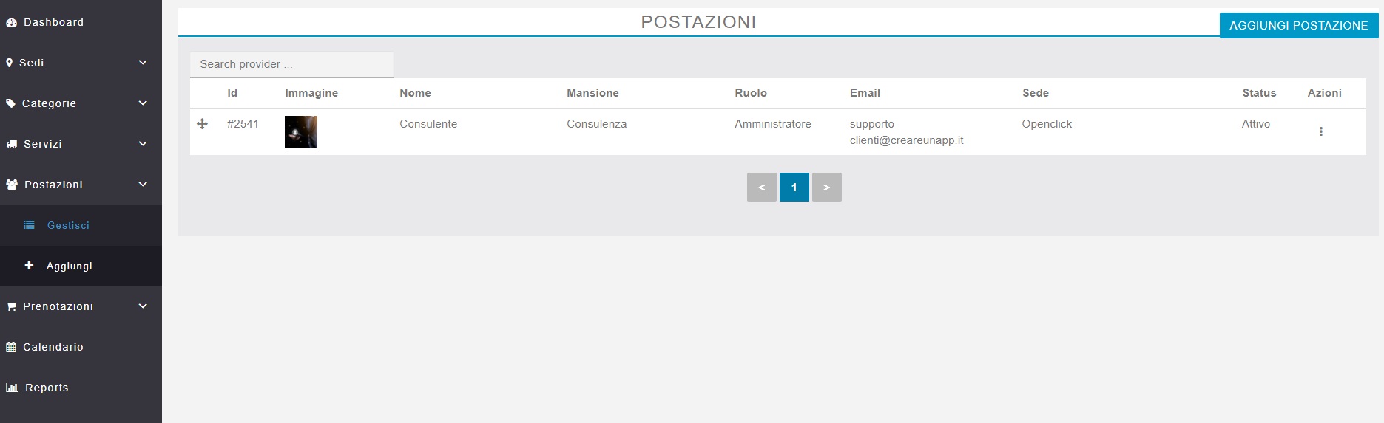The image size is (1384, 423).
Task: Click the Aggiungi Postazione button
Action: click(x=1298, y=25)
